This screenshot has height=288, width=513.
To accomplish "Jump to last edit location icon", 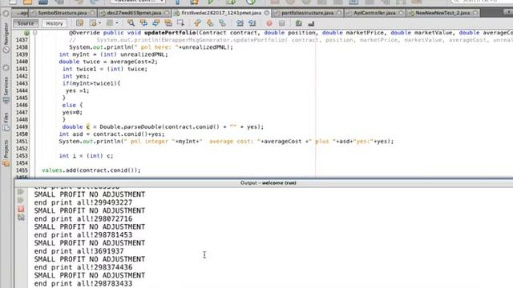I will (80, 23).
